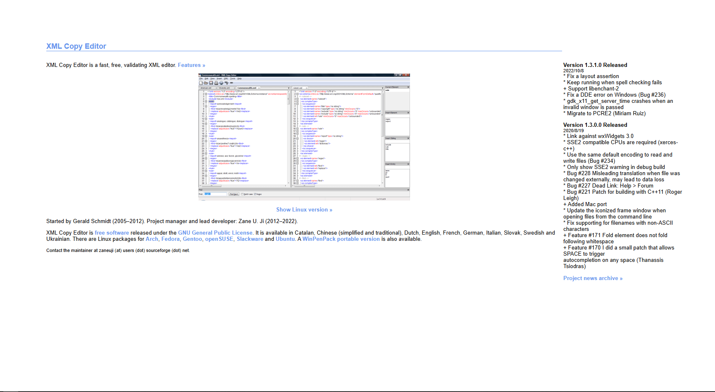Toggle the ruleset element fold at line 2
The width and height of the screenshot is (715, 392).
pos(205,94)
